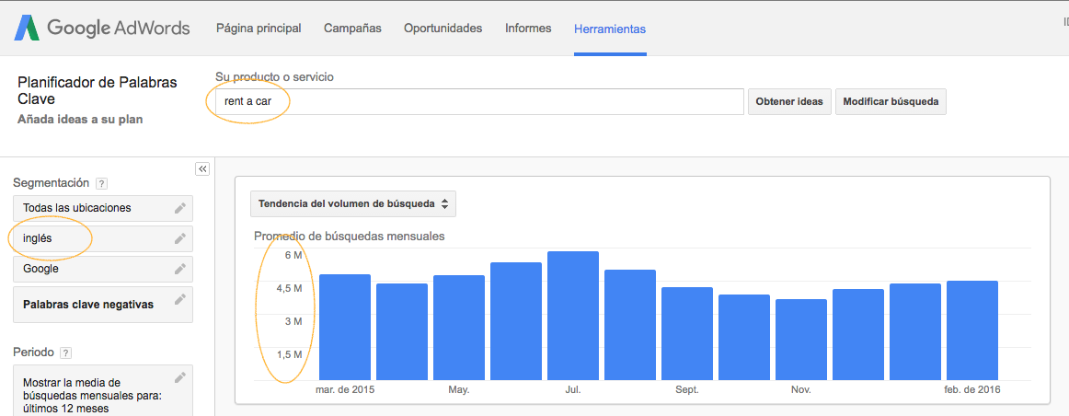Image resolution: width=1069 pixels, height=416 pixels.
Task: Click the Añada ideas a su plan heading
Action: pyautogui.click(x=80, y=120)
